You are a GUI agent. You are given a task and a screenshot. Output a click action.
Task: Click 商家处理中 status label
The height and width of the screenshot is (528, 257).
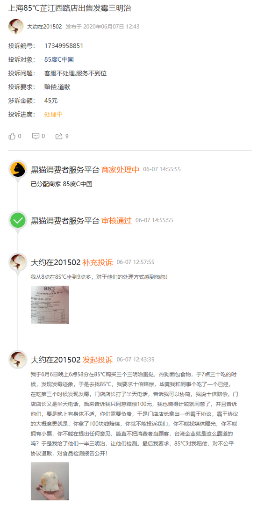[120, 170]
